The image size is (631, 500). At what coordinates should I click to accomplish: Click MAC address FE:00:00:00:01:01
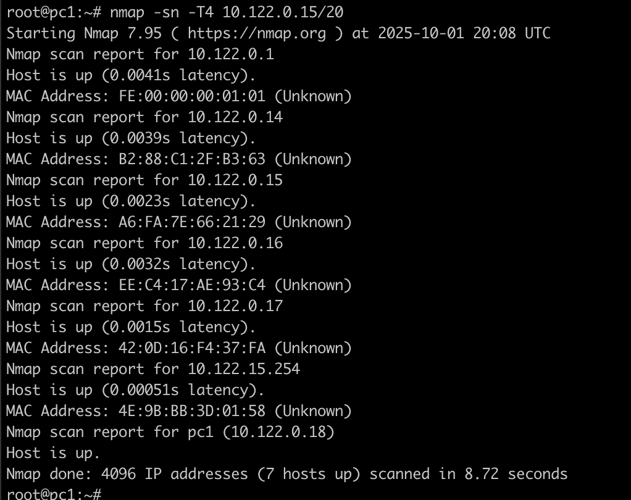191,96
